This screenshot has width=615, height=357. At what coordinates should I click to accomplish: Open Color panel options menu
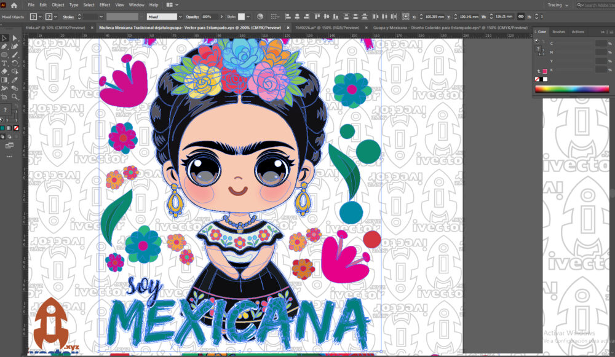(611, 32)
